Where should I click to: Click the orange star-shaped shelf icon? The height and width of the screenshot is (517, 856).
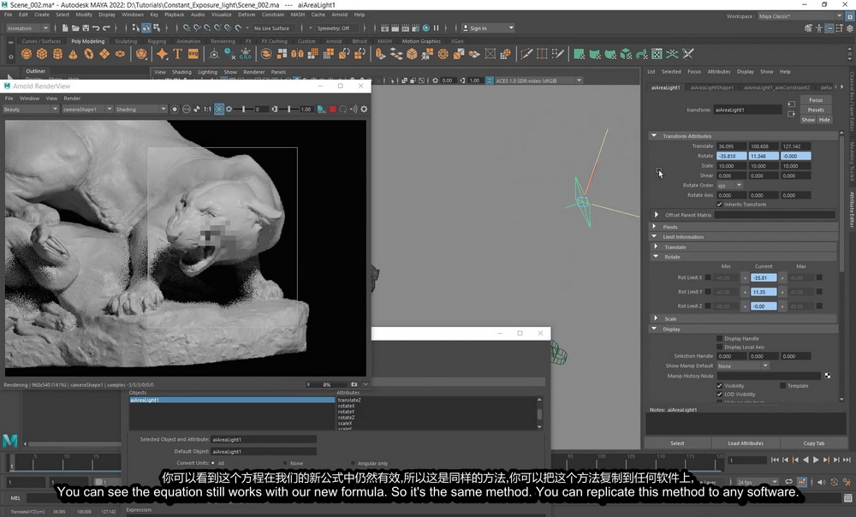tap(162, 54)
